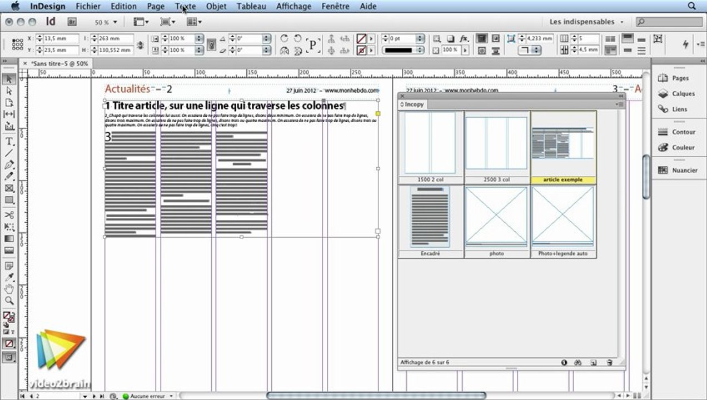Open the rotation angle dropdown

(x=267, y=38)
